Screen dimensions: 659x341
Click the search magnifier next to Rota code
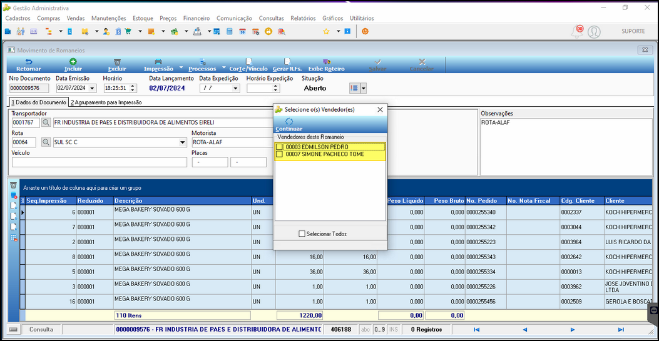click(46, 142)
